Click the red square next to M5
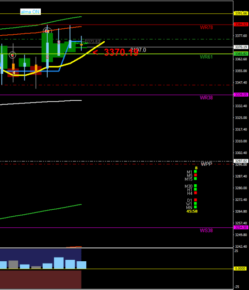This screenshot has height=290, width=249. (x=195, y=175)
